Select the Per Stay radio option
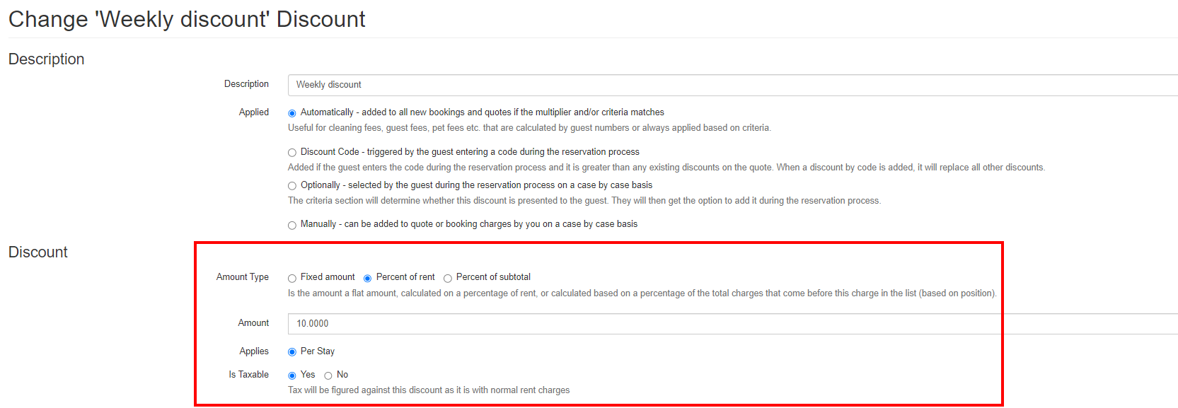This screenshot has height=408, width=1178. pos(292,352)
